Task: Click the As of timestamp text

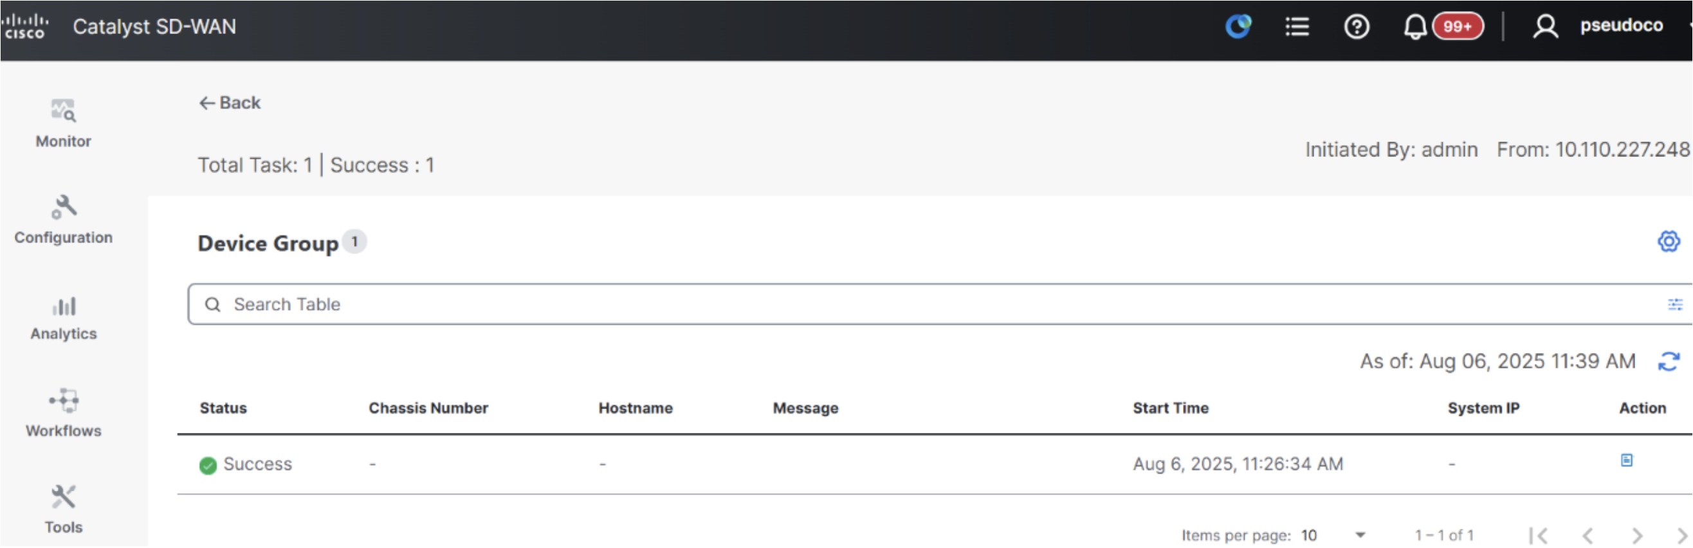Action: coord(1498,361)
